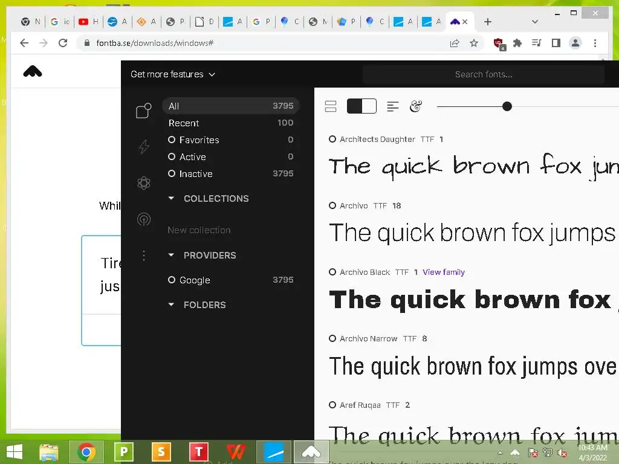The height and width of the screenshot is (464, 619).
Task: Open the Windows Start button
Action: [15, 451]
